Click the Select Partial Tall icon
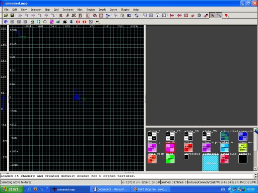This screenshot has height=193, width=258. pyautogui.click(x=74, y=16)
